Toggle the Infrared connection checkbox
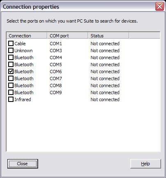 coord(11,99)
